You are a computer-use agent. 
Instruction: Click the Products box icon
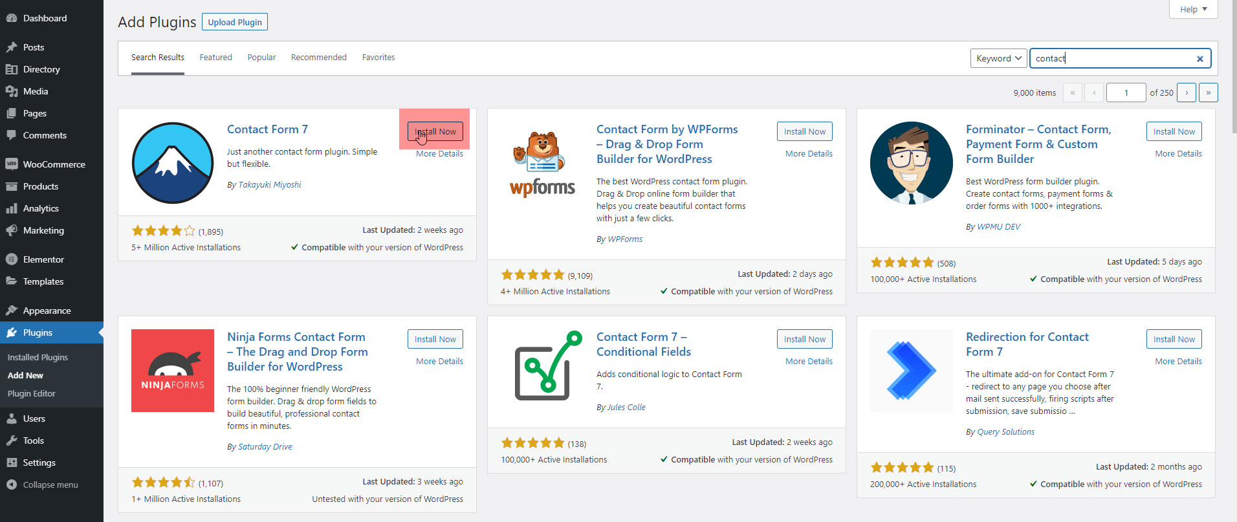click(11, 186)
